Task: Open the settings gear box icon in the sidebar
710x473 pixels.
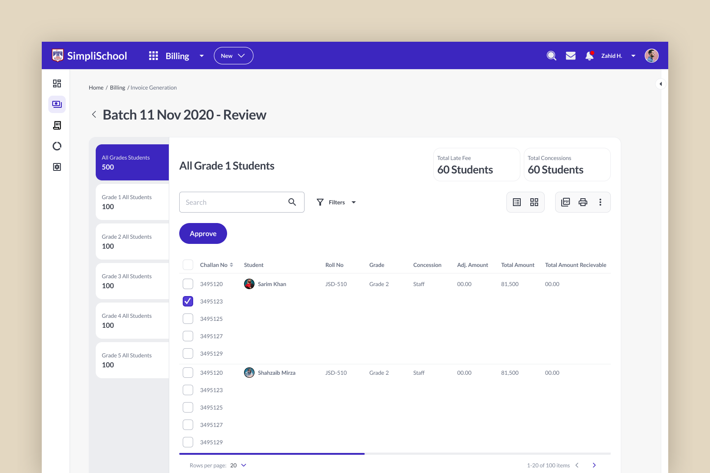Action: click(x=57, y=167)
